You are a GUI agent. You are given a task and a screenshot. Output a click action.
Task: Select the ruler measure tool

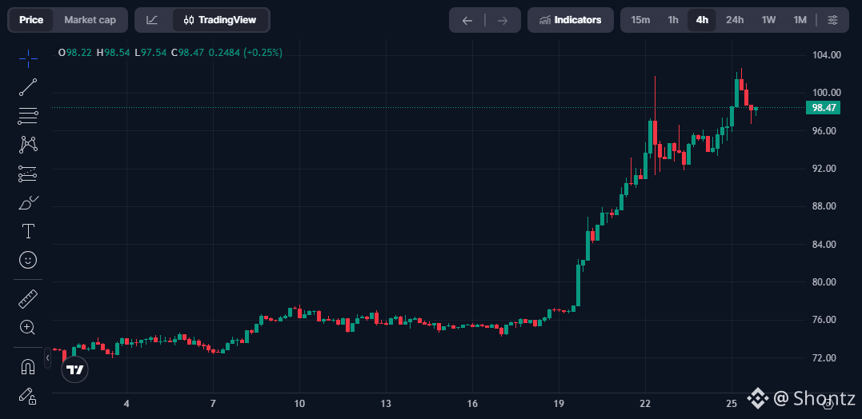click(x=28, y=299)
